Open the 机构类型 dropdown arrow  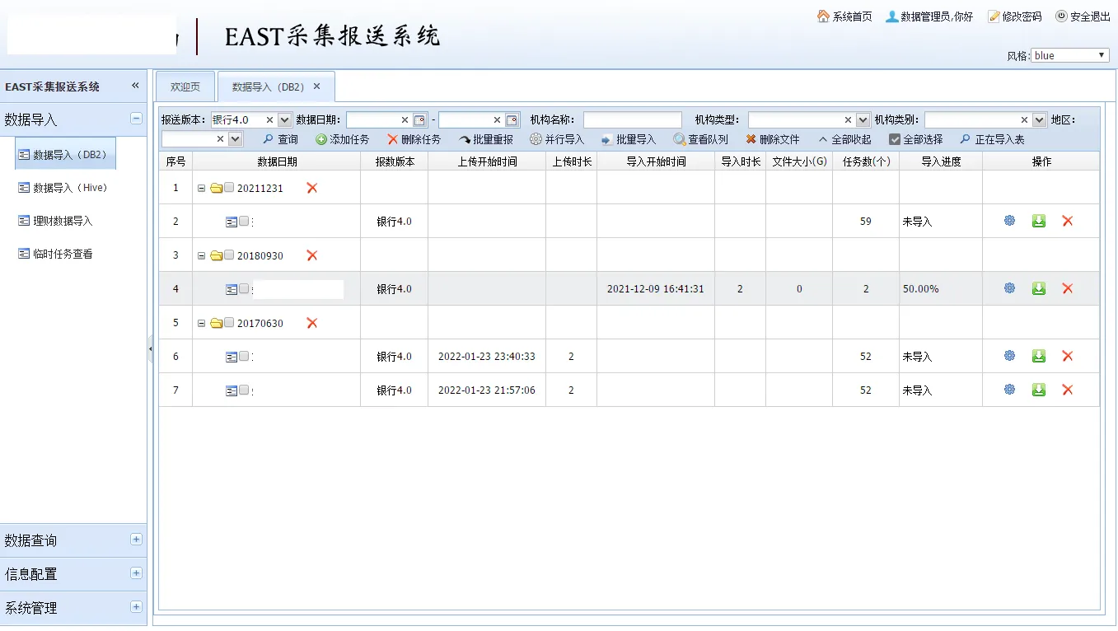863,120
